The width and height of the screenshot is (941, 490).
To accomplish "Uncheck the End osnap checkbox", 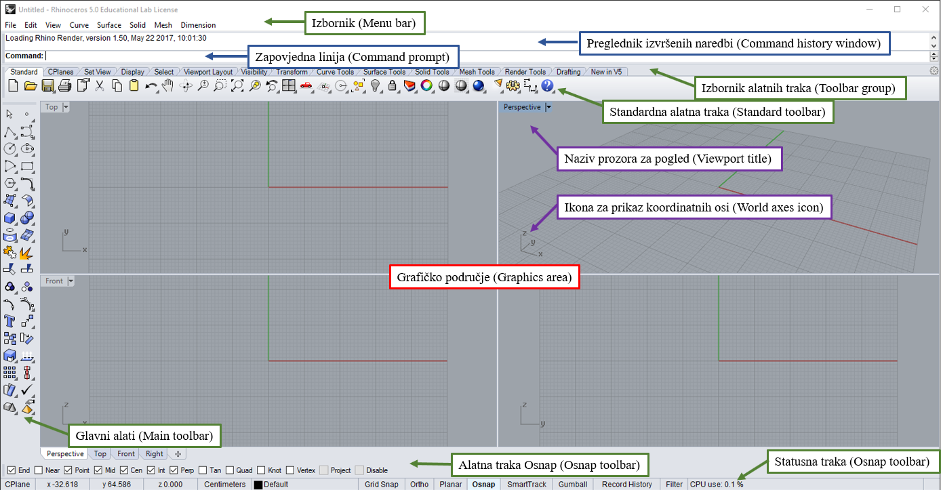I will (11, 470).
